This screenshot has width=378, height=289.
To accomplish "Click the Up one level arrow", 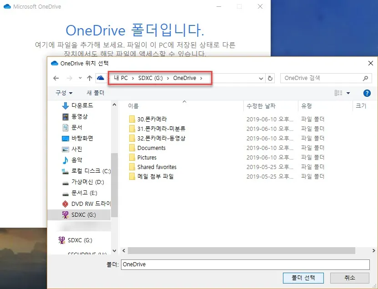I will click(x=90, y=78).
